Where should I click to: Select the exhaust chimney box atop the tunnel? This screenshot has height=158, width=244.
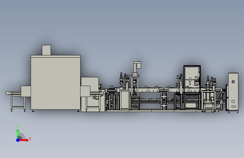pos(46,50)
